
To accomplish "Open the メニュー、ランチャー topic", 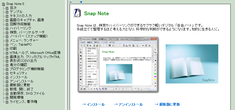I will pyautogui.click(x=24, y=40).
